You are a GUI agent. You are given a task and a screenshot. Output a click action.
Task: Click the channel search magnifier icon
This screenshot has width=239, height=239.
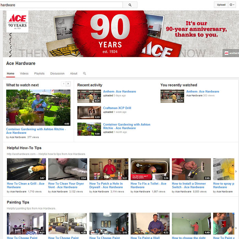[84, 73]
